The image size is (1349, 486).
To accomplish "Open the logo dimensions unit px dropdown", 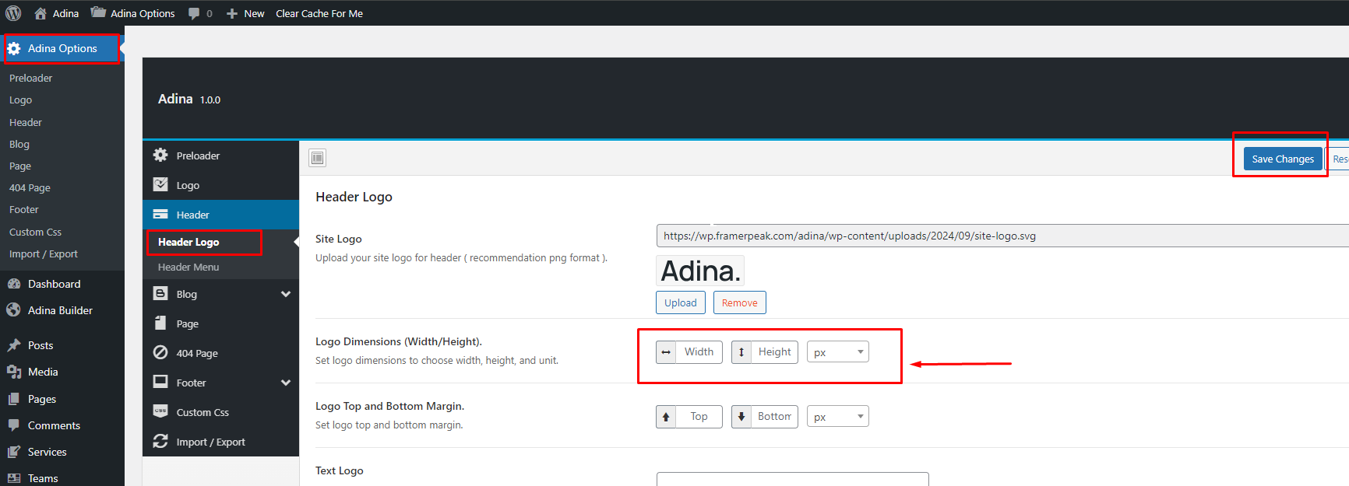I will [838, 352].
